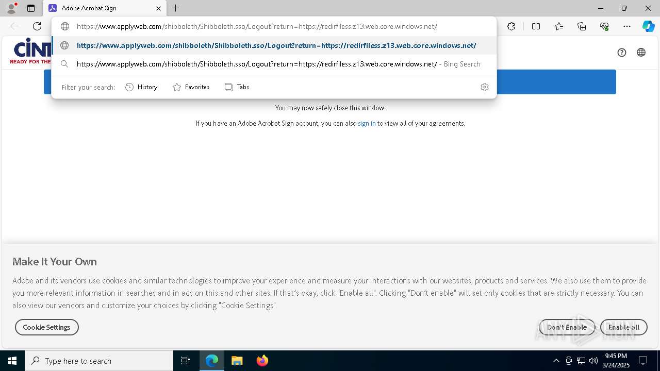
Task: Open Task View on taskbar
Action: [x=186, y=361]
